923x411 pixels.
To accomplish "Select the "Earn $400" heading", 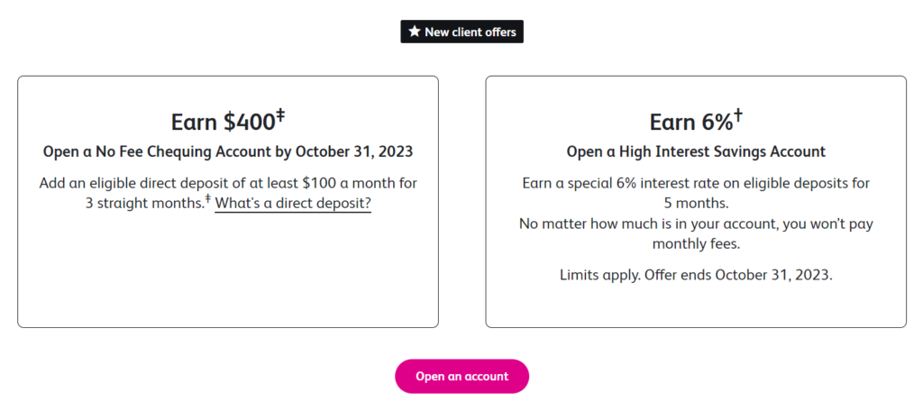I will click(223, 123).
